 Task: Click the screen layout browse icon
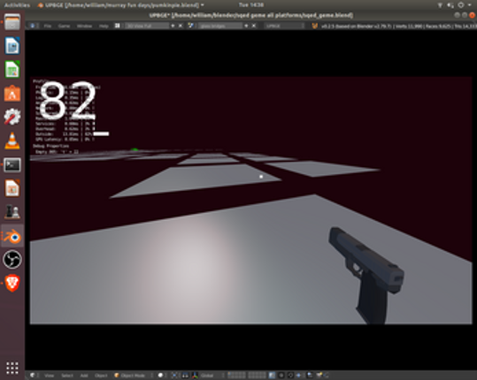click(x=118, y=26)
